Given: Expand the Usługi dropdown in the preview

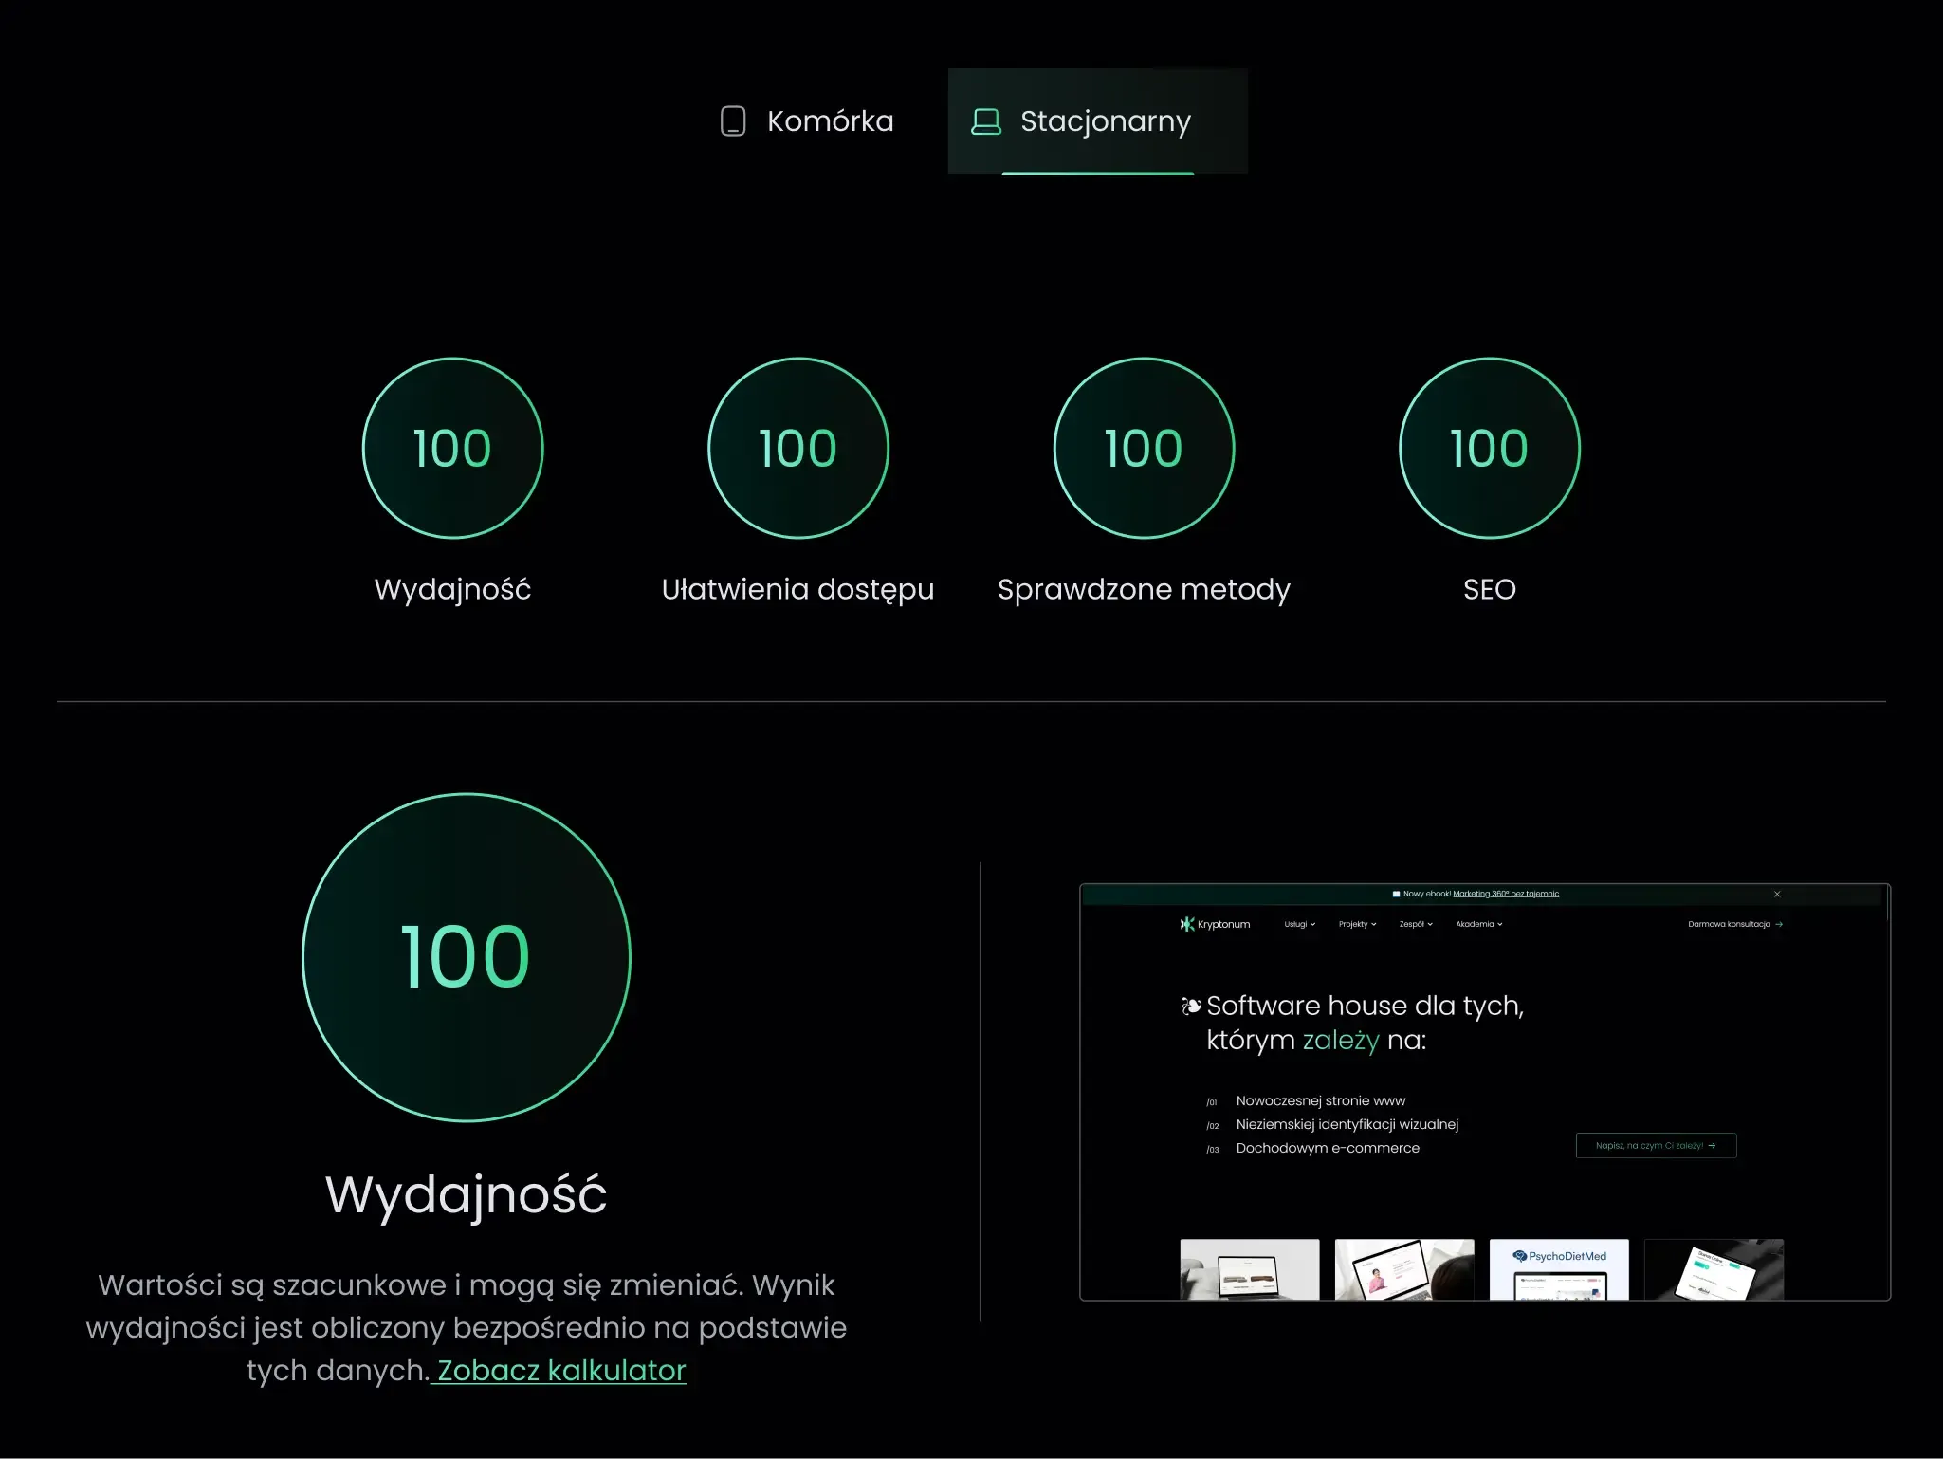Looking at the screenshot, I should (1299, 924).
